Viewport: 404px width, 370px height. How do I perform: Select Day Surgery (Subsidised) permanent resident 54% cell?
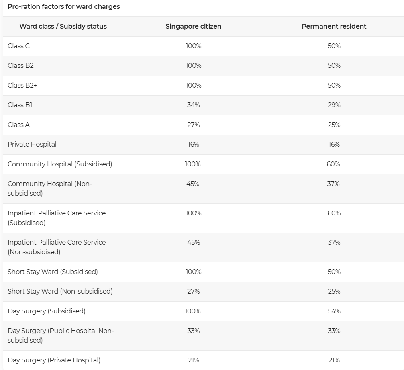click(x=334, y=311)
